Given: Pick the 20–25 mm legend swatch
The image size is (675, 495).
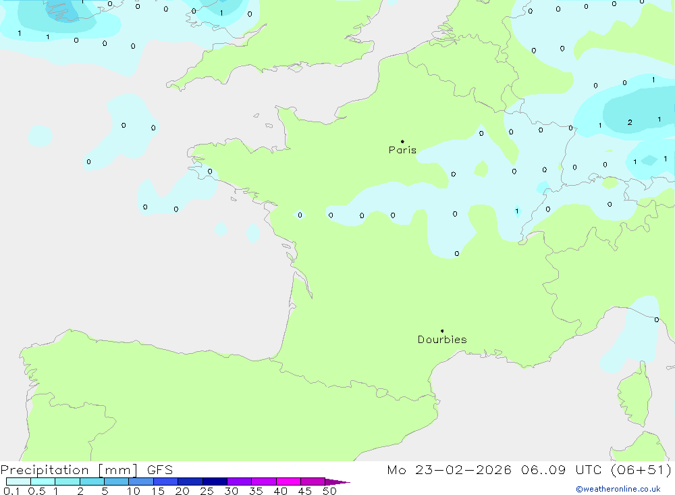Looking at the screenshot, I should pyautogui.click(x=190, y=481).
